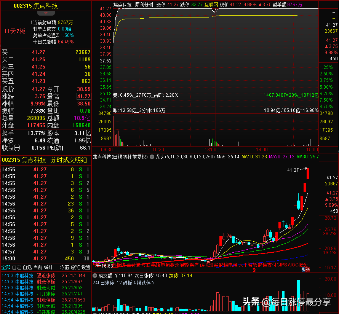Click the 10.94亿 / 65.16亿=16.98% turnover text
The height and width of the screenshot is (314, 339).
(291, 110)
